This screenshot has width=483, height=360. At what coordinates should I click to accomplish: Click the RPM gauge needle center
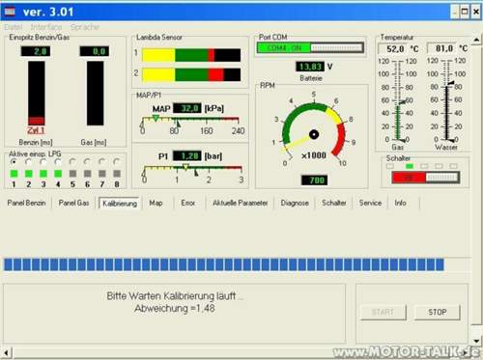click(x=314, y=134)
